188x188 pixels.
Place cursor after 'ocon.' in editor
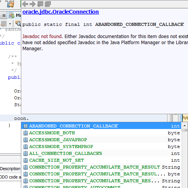pos(29,119)
